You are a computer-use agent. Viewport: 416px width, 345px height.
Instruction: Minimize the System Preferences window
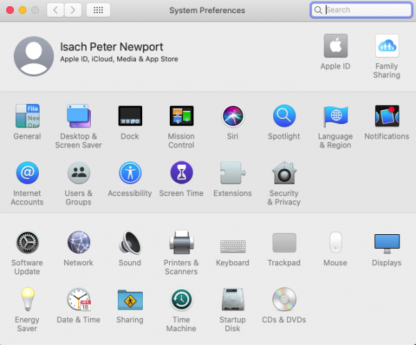pos(23,10)
